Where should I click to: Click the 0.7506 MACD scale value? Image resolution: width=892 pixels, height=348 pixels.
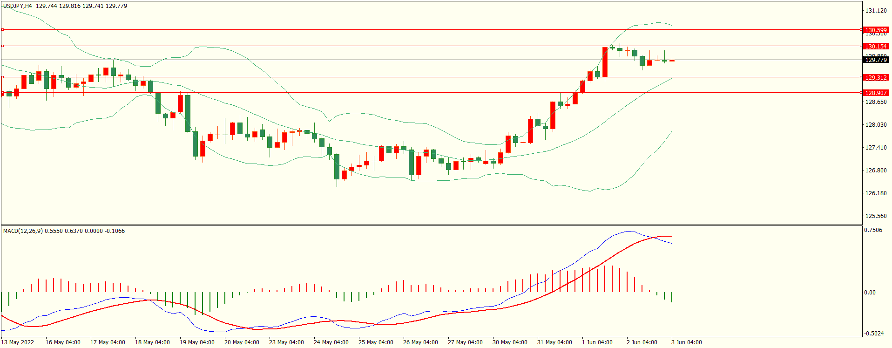(x=873, y=230)
